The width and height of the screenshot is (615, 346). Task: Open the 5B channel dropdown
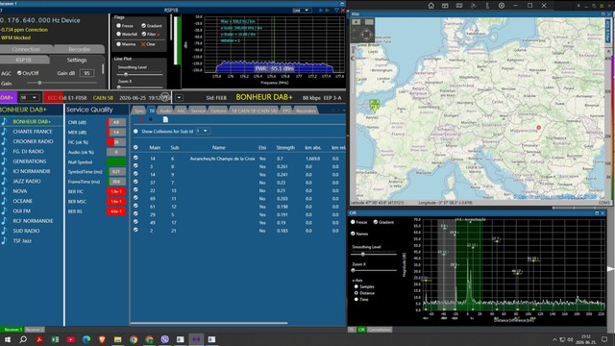(29, 97)
